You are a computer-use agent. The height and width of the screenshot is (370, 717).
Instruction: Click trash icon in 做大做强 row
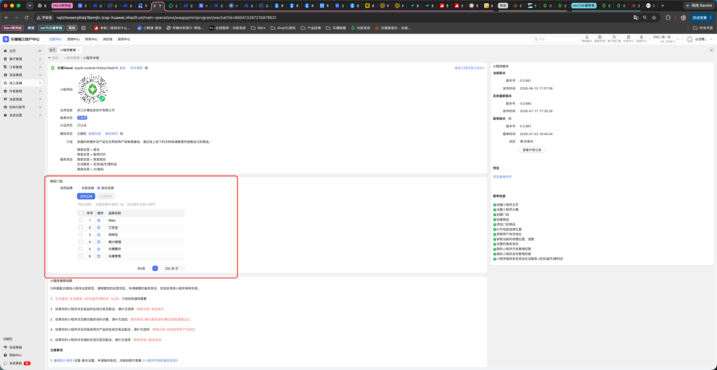[99, 242]
